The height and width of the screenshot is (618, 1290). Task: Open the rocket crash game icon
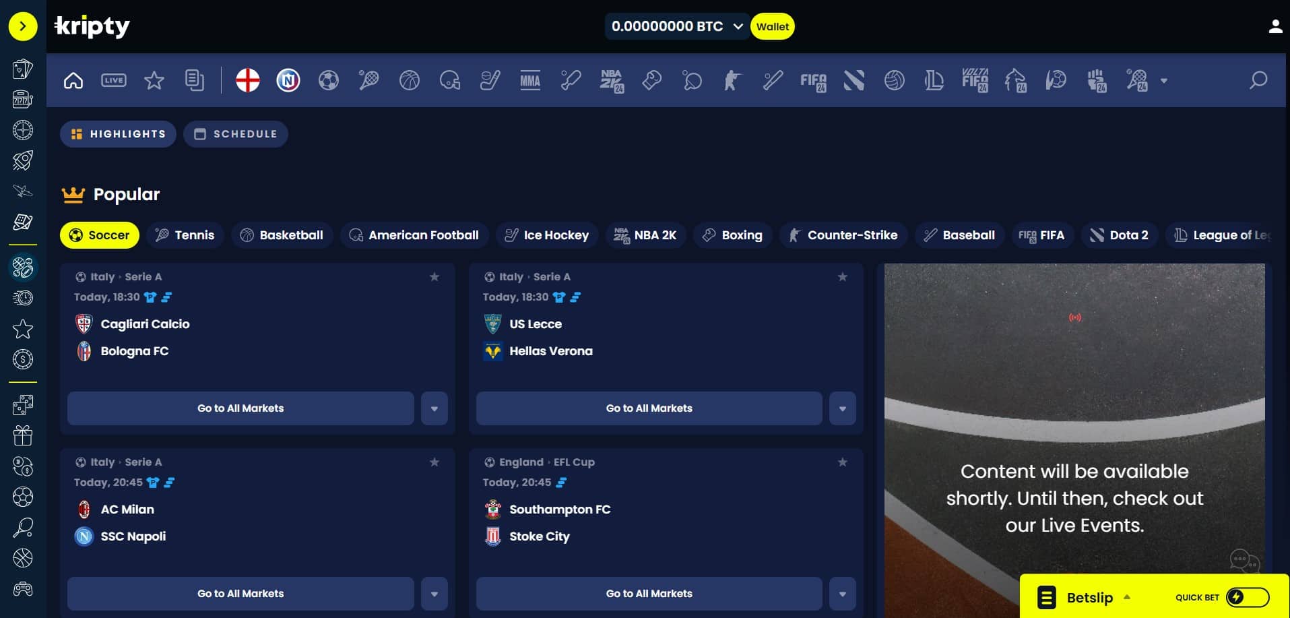click(x=22, y=160)
